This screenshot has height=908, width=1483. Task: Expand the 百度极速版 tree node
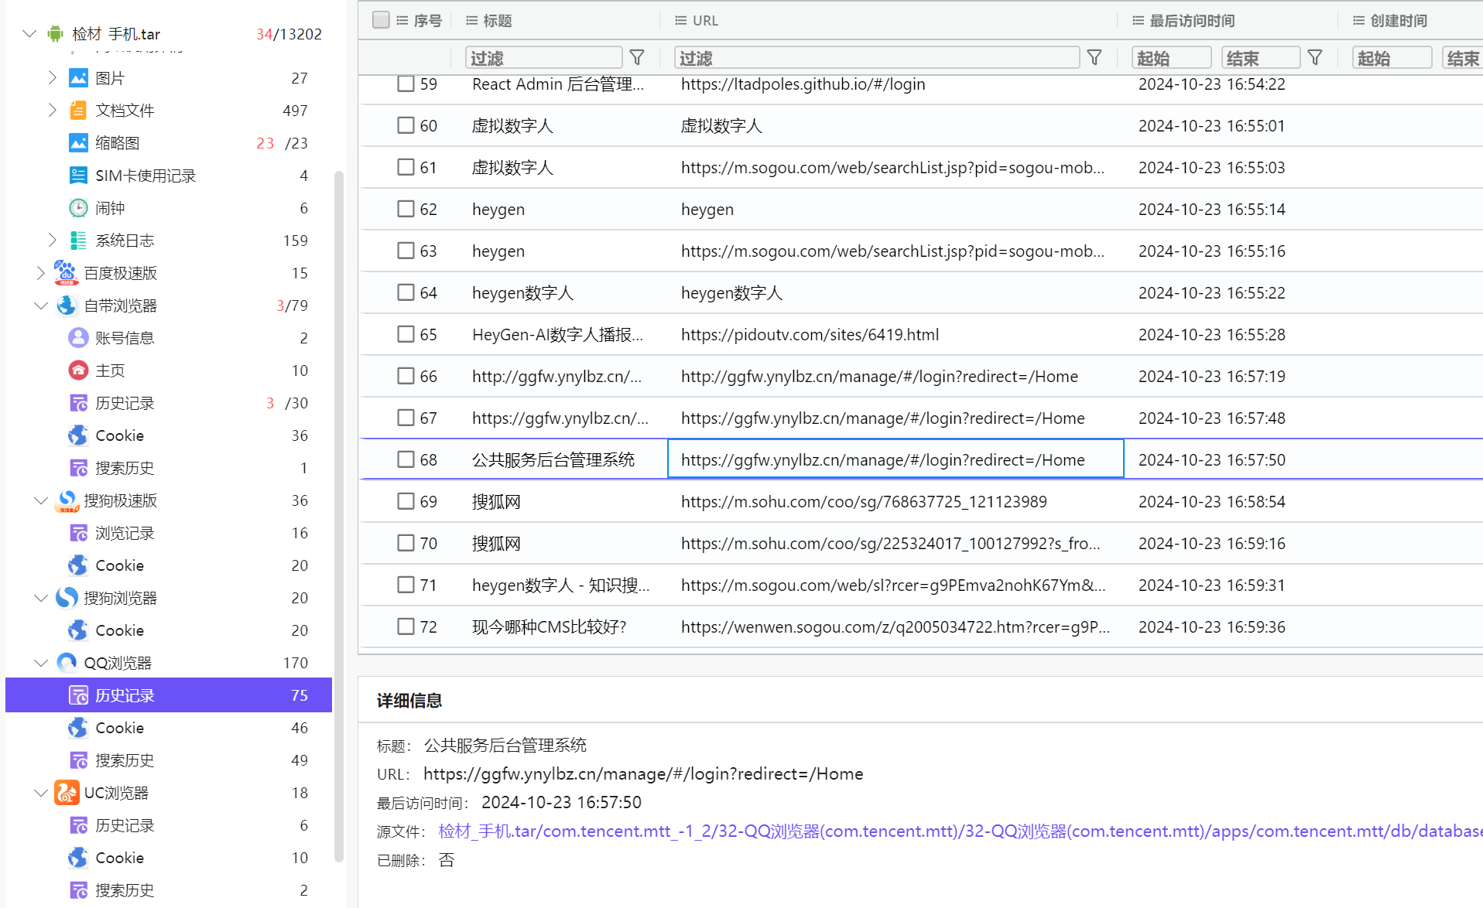pos(41,272)
